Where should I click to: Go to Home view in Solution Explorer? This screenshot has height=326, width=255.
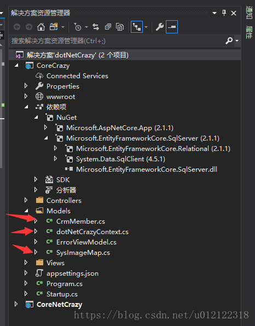(41, 27)
